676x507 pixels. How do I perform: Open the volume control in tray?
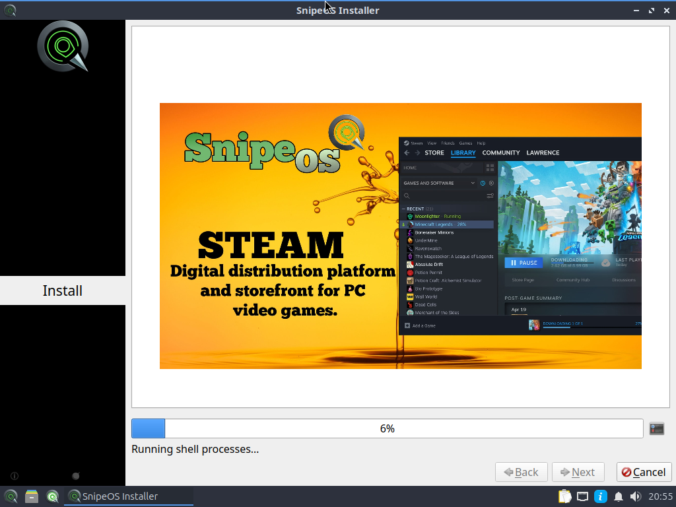pyautogui.click(x=635, y=496)
